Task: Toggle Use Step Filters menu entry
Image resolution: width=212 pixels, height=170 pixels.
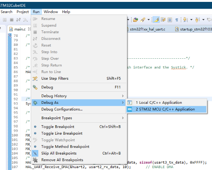Action: click(79, 79)
